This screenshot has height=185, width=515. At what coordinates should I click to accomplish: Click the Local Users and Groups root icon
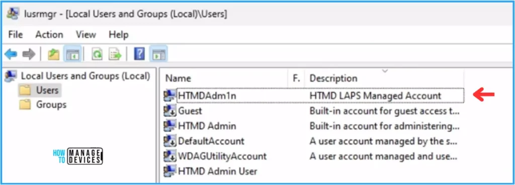[x=11, y=76]
